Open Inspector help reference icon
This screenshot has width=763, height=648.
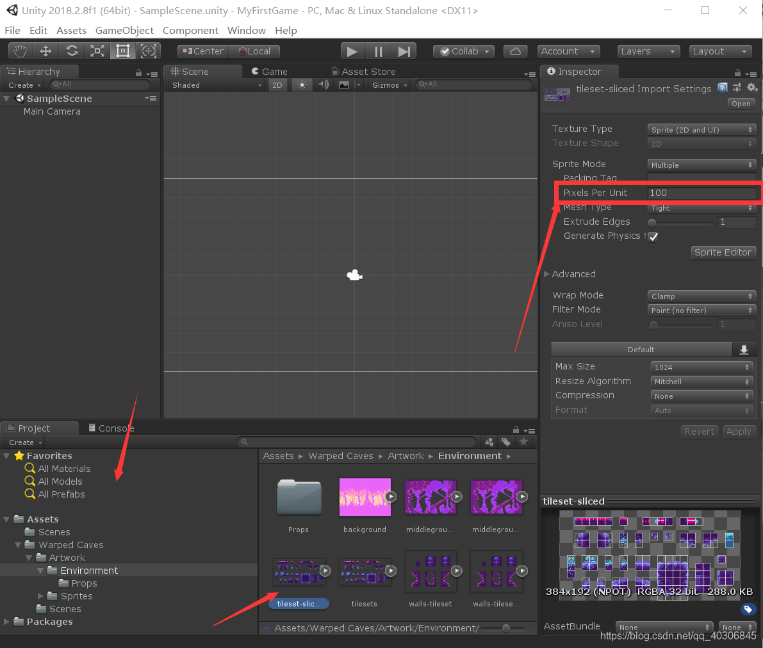coord(723,88)
